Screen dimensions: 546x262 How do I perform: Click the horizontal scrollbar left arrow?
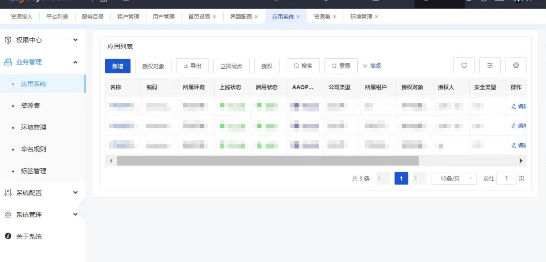coord(111,161)
